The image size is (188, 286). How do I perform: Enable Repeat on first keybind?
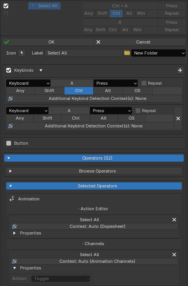coord(144,83)
